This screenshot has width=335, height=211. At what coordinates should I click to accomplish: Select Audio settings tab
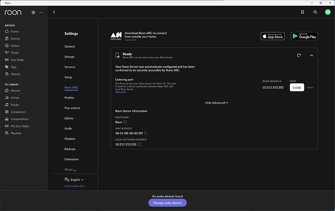(68, 128)
